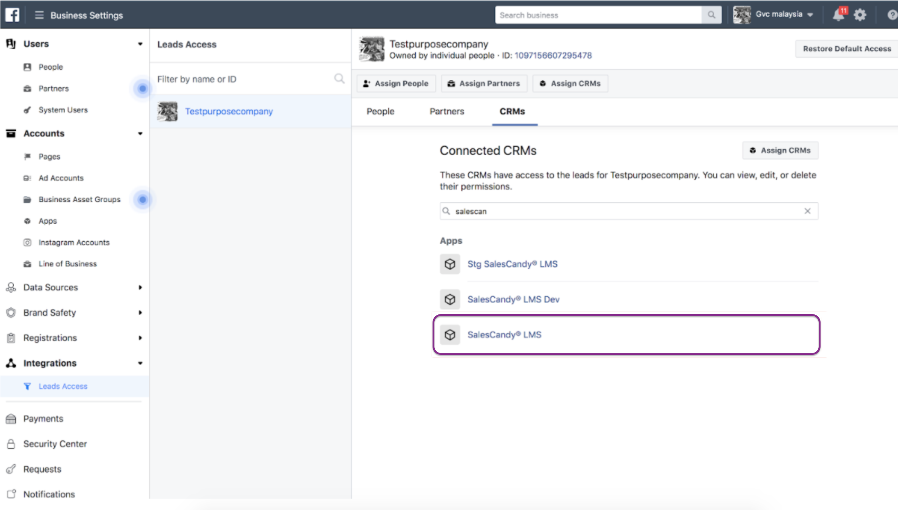The image size is (898, 510).
Task: Open the notifications bell showing 11 alerts
Action: coord(838,15)
